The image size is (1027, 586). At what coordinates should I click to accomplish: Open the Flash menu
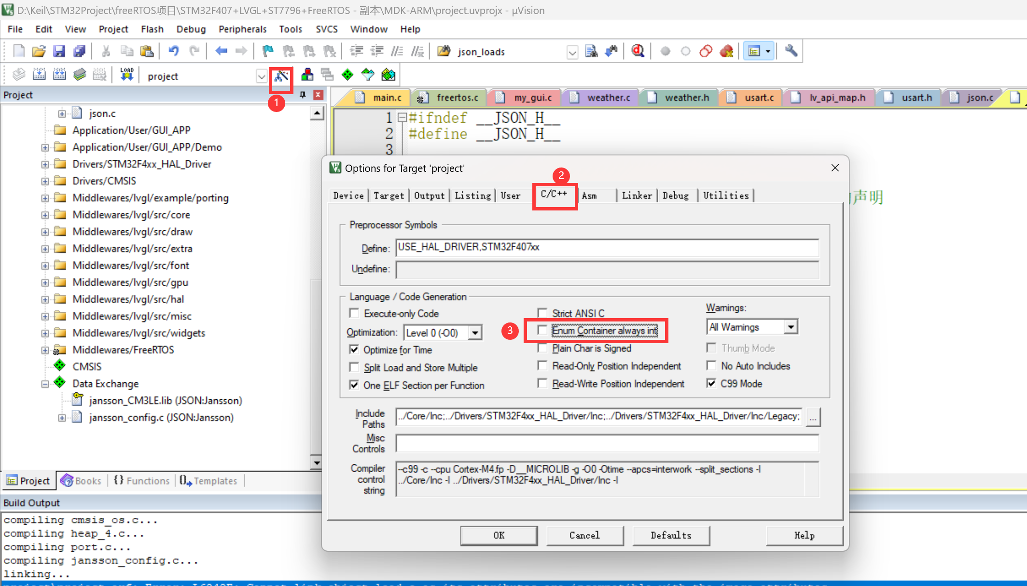click(152, 29)
